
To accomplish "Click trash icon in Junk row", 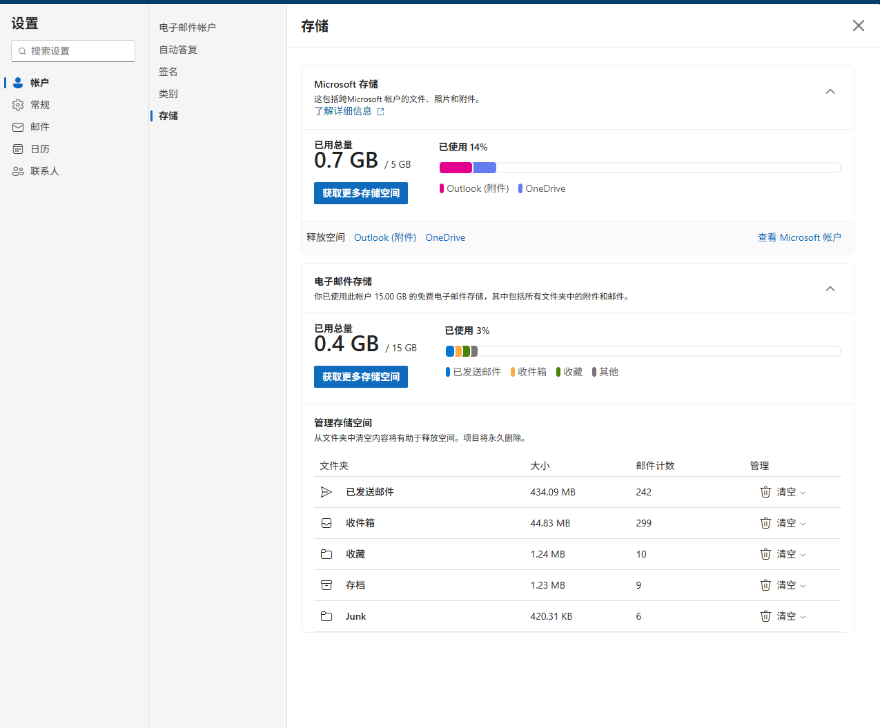I will click(765, 616).
